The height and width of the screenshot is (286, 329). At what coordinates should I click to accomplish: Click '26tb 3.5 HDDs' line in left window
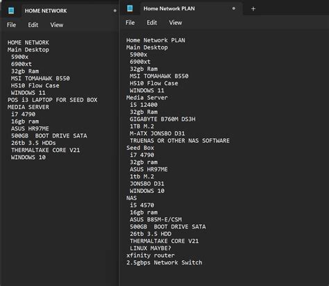pos(33,143)
